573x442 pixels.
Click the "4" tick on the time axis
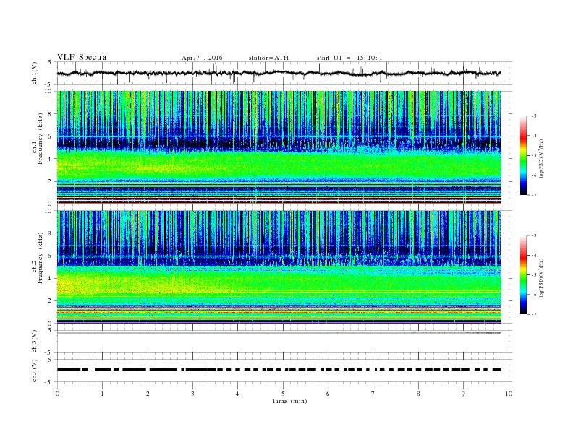click(x=237, y=394)
